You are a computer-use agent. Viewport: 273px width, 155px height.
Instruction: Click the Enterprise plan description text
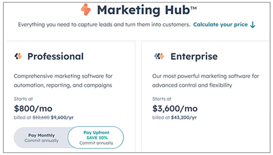pos(205,80)
